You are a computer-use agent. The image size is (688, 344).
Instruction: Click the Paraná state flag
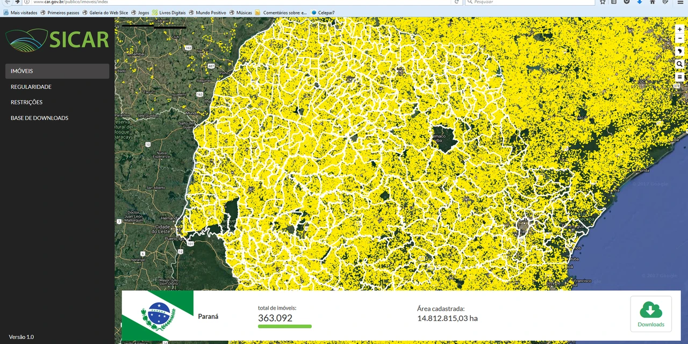tap(157, 316)
